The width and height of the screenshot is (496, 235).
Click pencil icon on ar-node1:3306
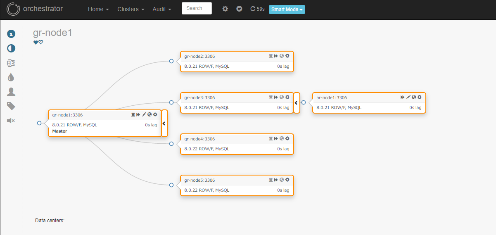[408, 97]
